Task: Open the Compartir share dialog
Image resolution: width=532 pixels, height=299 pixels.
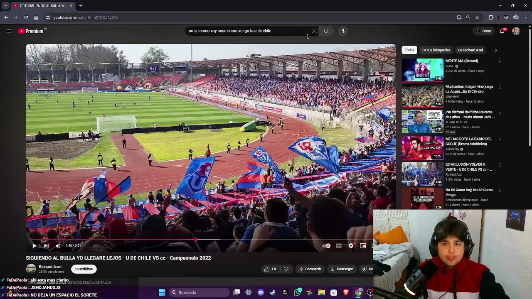Action: 310,269
